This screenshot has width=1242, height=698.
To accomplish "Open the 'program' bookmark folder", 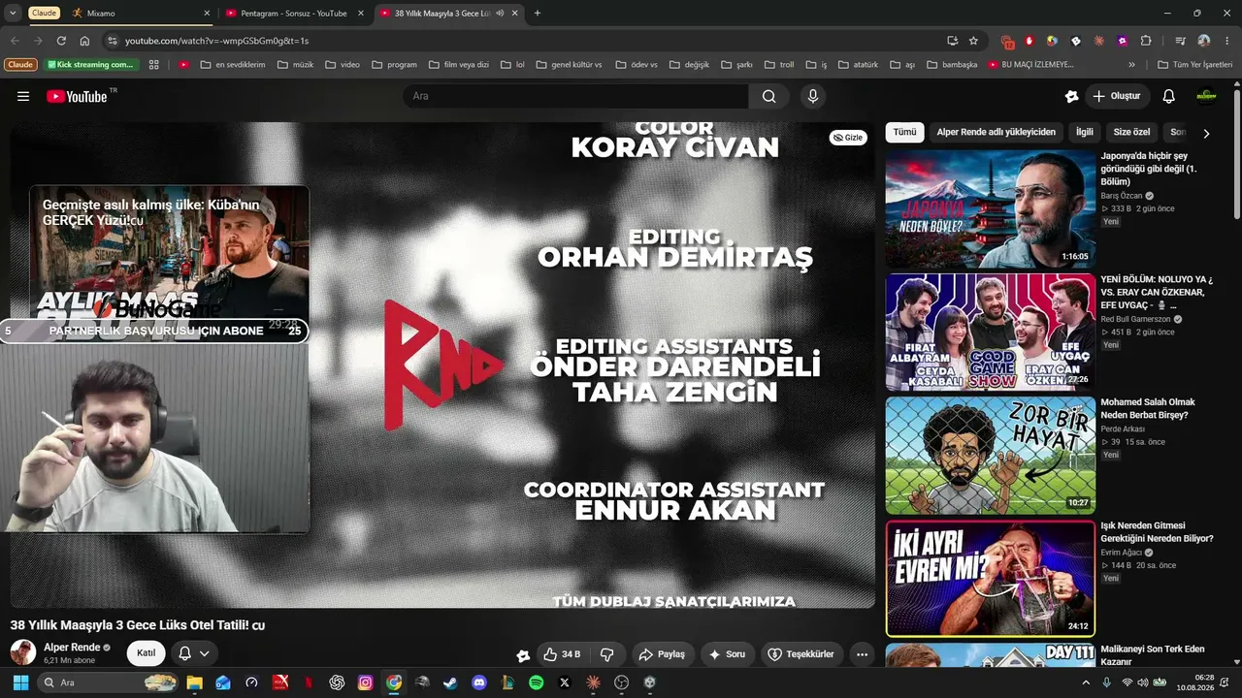I will pyautogui.click(x=393, y=65).
